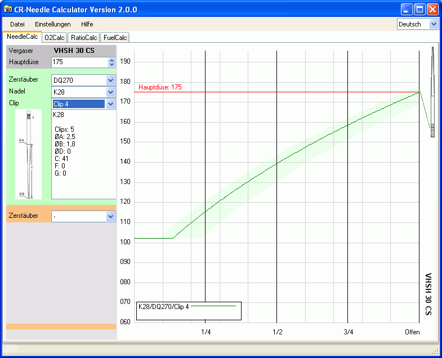Expand the Clip 4 dropdown

[x=111, y=104]
